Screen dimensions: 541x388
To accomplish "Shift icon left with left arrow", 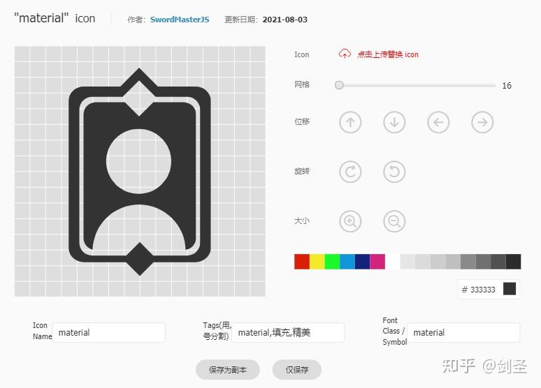I will 438,122.
